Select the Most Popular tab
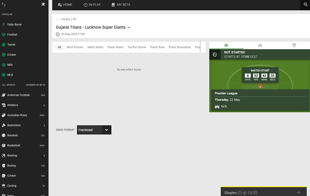 point(75,47)
